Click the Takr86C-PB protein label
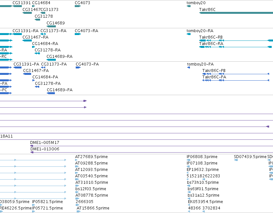This screenshot has width=273, height=213. click(214, 71)
